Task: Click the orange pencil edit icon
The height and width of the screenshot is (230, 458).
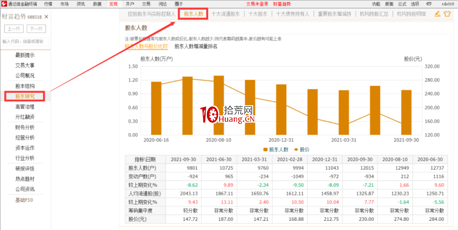Action: [x=437, y=14]
